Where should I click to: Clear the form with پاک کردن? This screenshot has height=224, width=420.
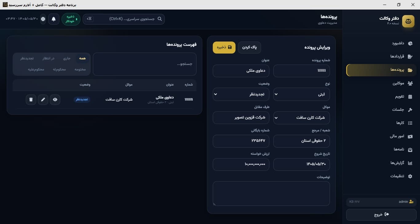pos(249,47)
